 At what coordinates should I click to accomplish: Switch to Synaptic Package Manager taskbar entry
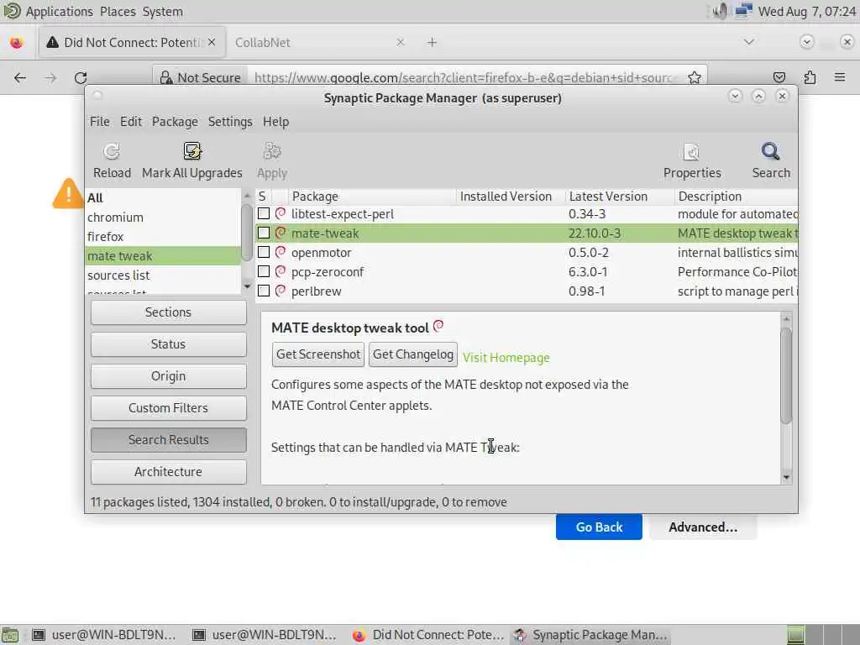(x=591, y=635)
